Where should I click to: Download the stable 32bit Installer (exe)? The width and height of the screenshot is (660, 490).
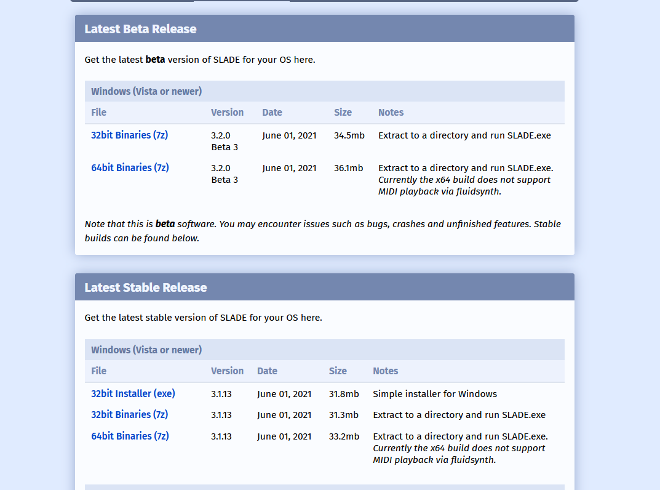click(133, 393)
